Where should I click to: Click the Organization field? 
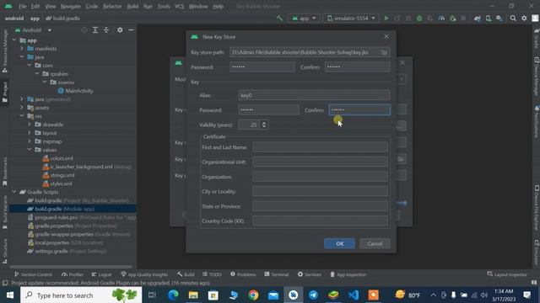pos(321,177)
